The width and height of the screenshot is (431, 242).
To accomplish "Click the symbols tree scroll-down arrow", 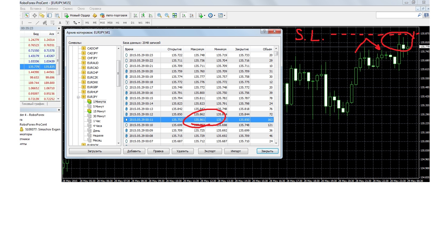I will 118,143.
